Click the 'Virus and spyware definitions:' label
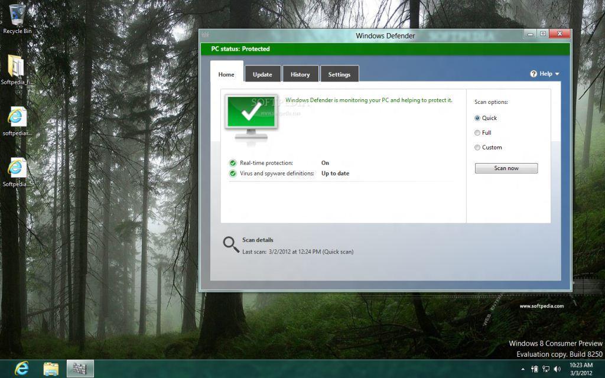This screenshot has height=378, width=605. point(277,174)
